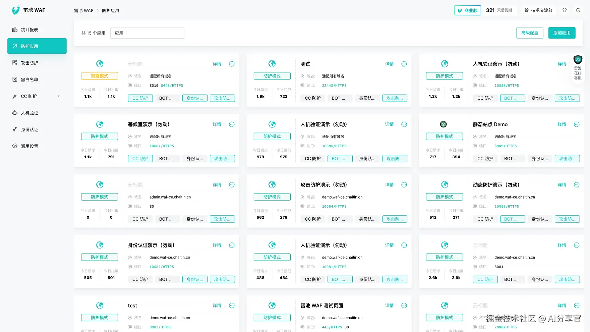
Task: Focus the 应用 search input field
Action: point(147,33)
